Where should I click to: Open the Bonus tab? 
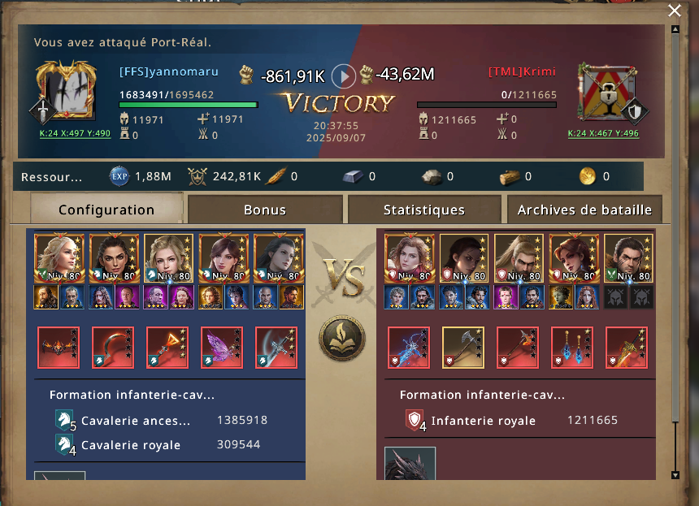click(x=265, y=210)
